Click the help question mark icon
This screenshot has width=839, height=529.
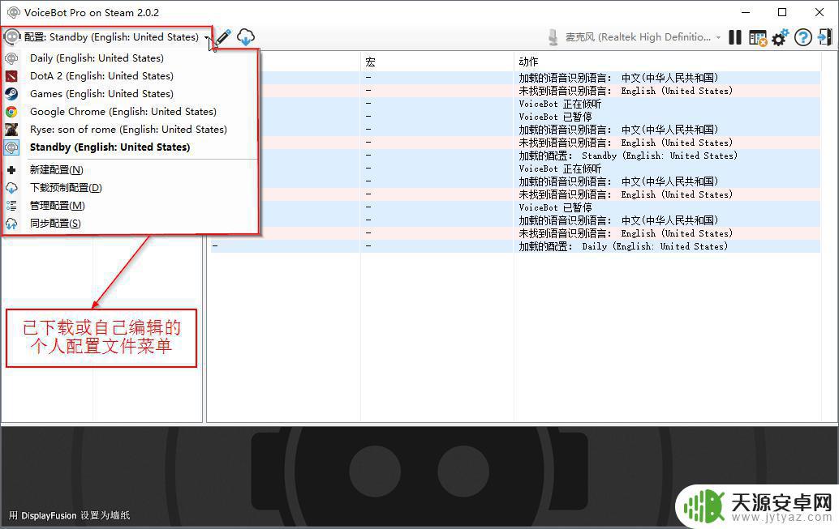tap(802, 37)
